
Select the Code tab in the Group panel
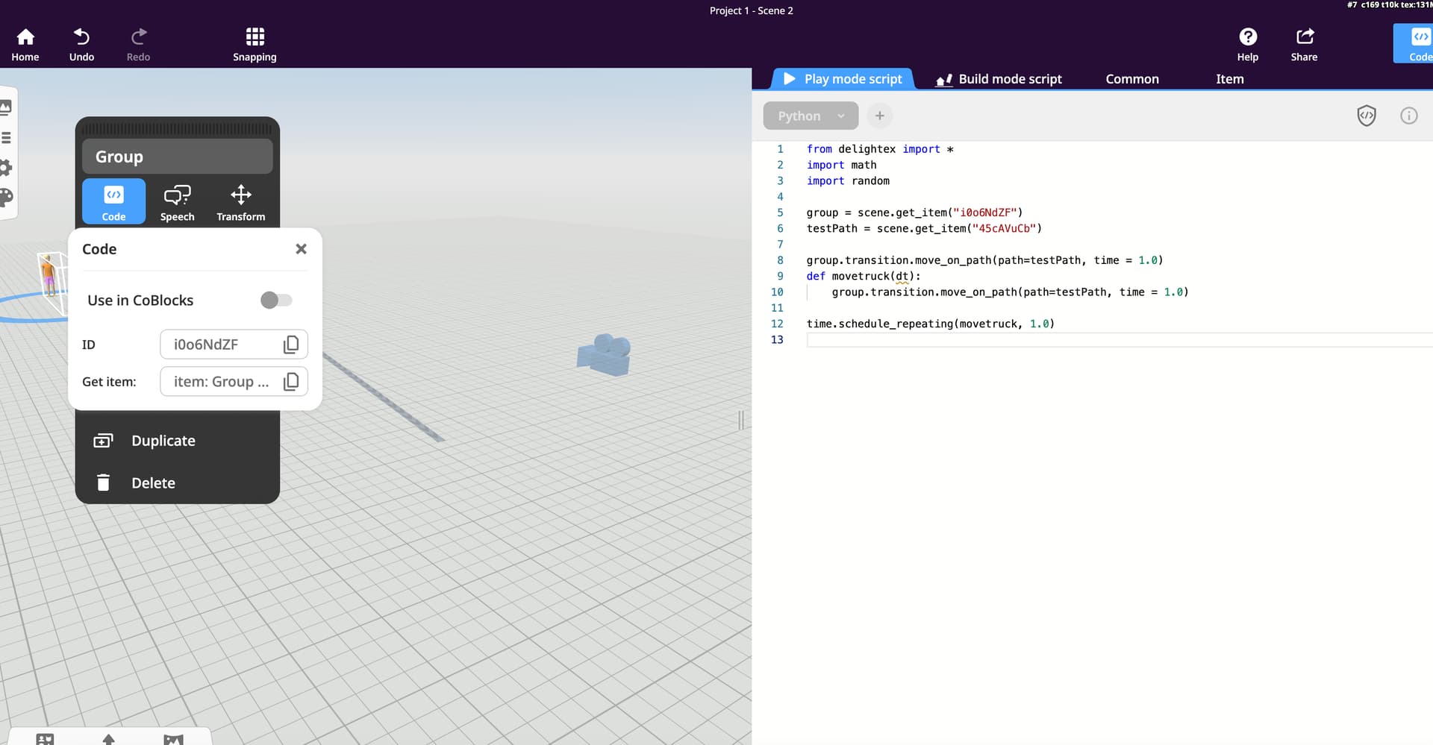113,201
